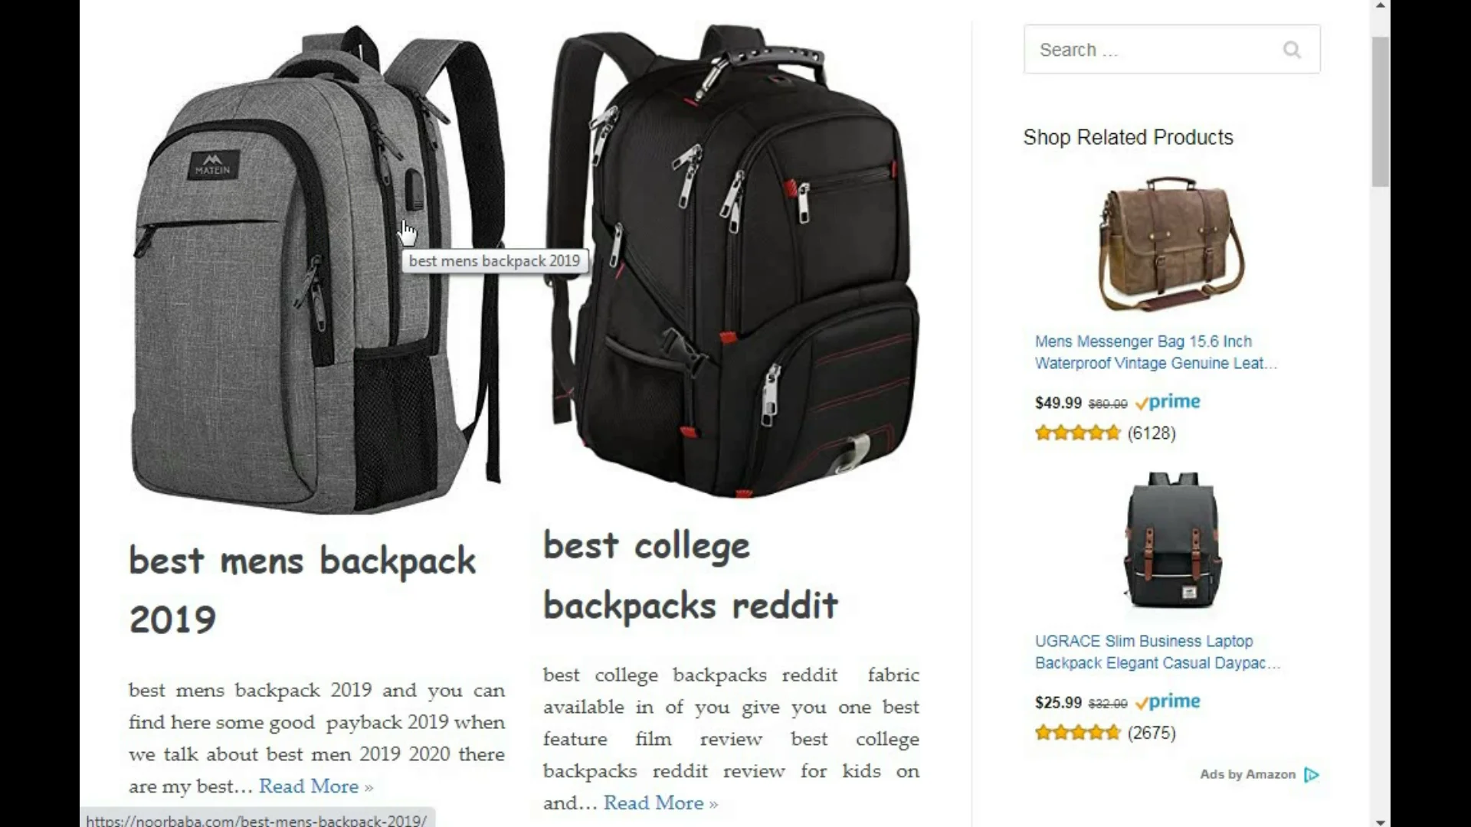Click the scrollbar down arrow
Screen dimensions: 1471x827
[x=1381, y=822]
